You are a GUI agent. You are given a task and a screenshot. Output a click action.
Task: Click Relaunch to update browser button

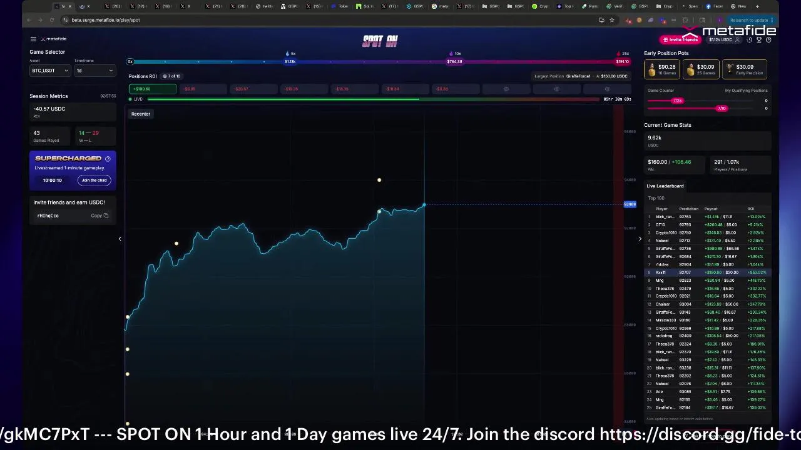[752, 20]
